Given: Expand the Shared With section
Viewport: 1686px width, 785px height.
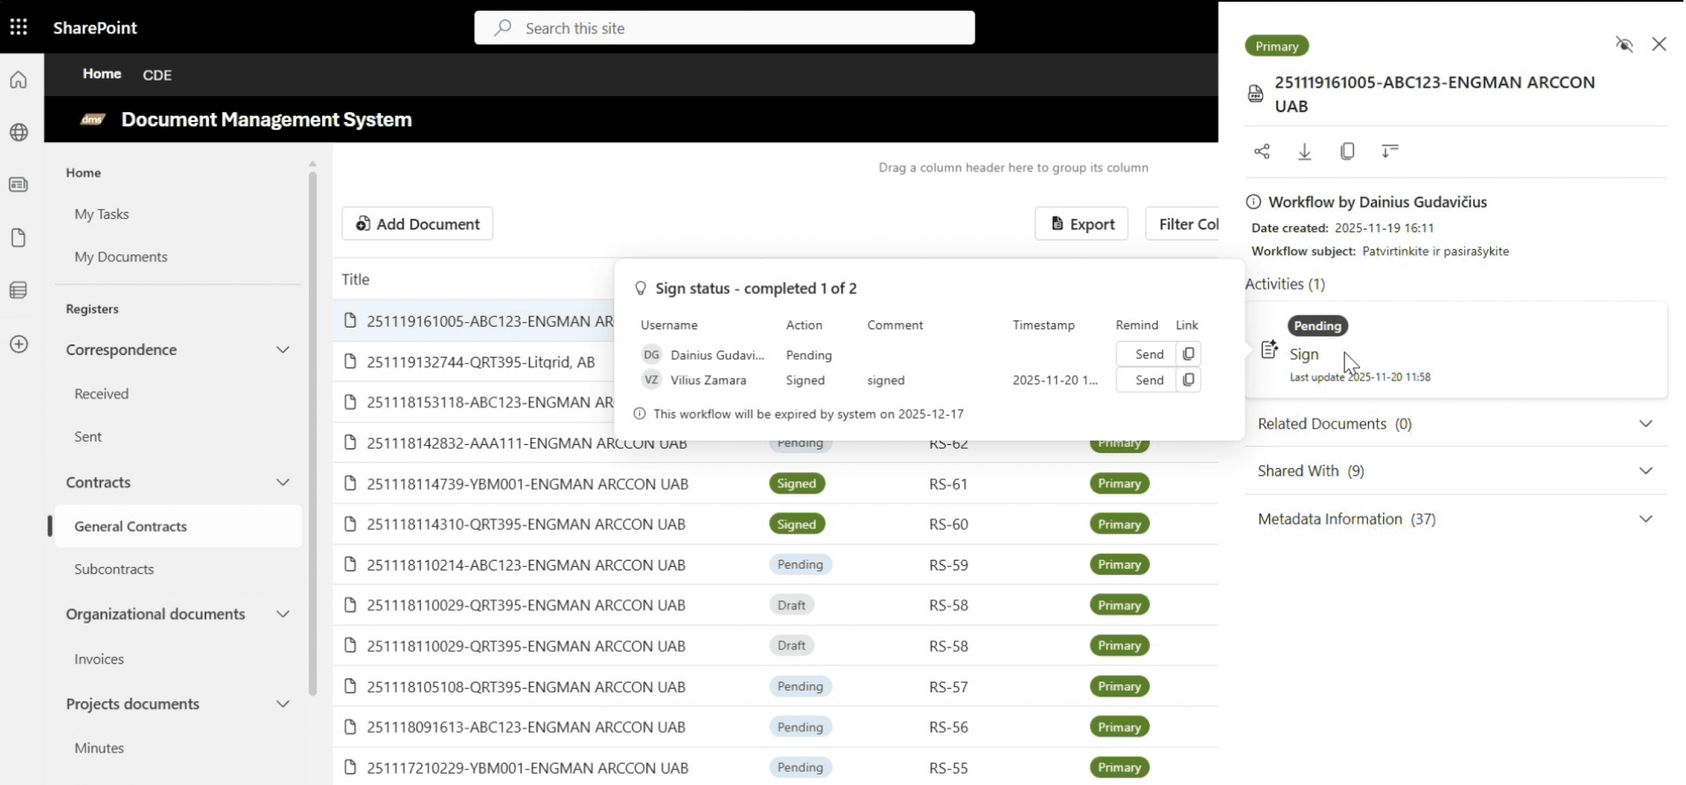Looking at the screenshot, I should tap(1645, 470).
